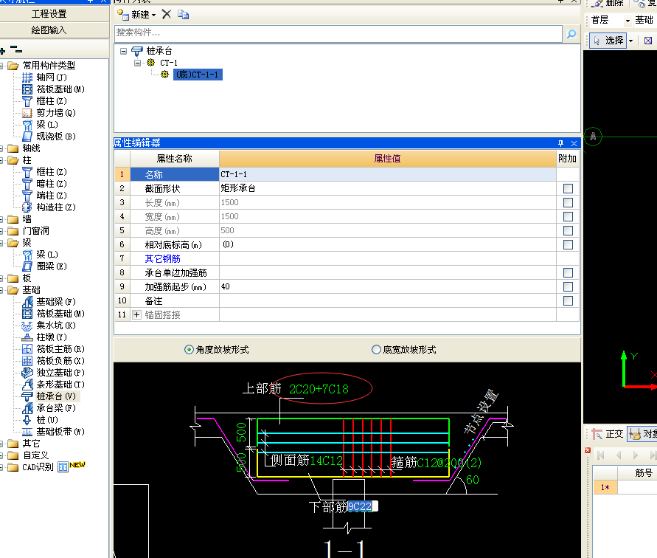Open the 自定义 folder

pos(28,455)
